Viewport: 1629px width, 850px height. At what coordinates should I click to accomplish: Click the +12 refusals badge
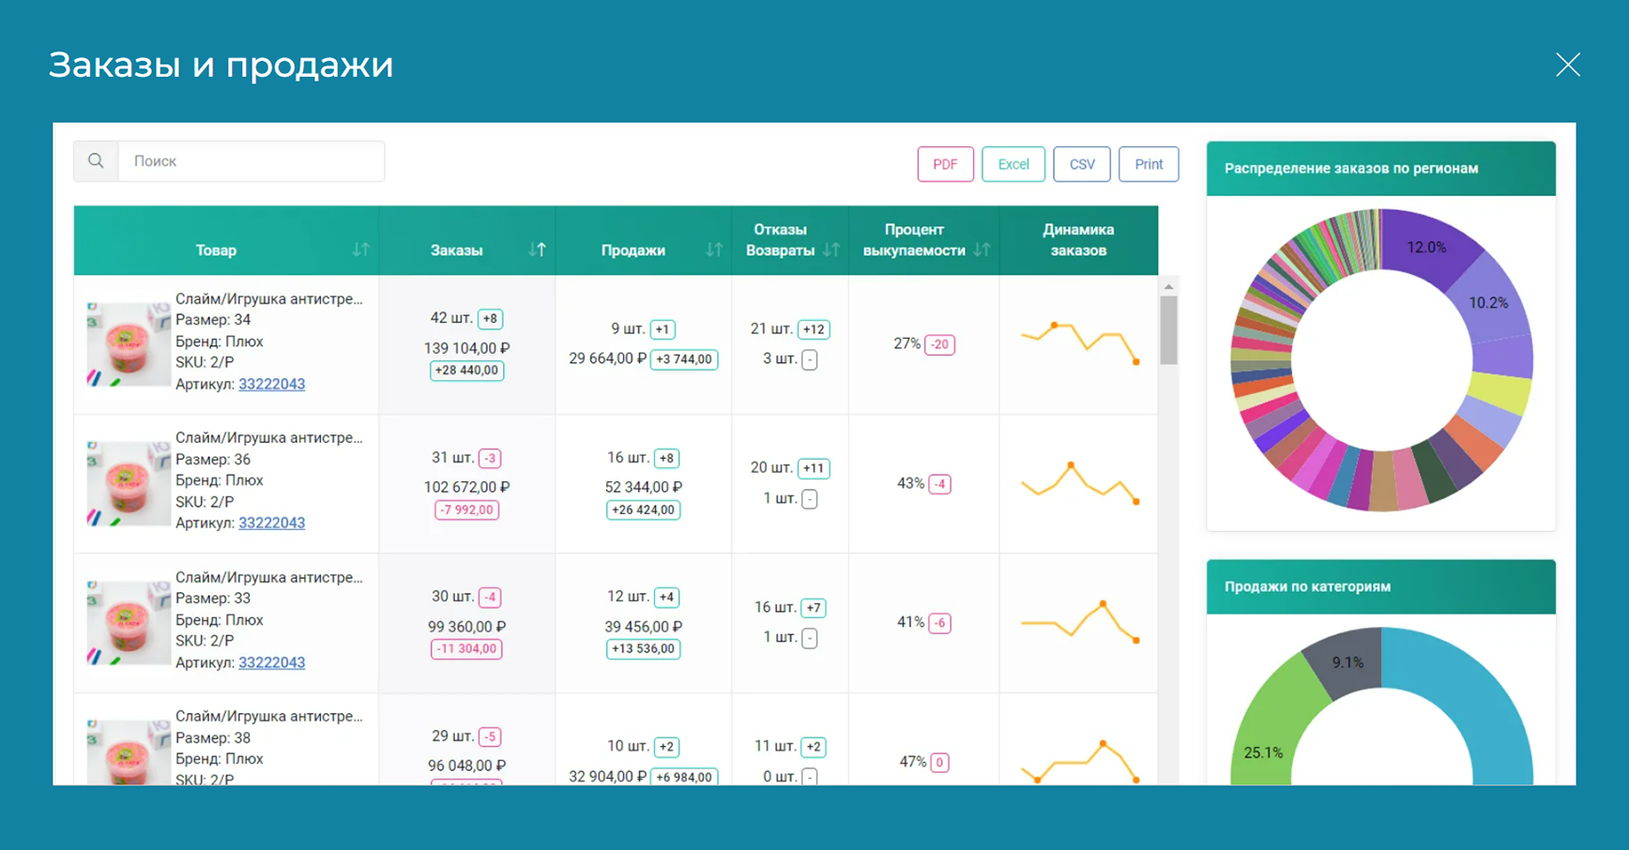814,329
